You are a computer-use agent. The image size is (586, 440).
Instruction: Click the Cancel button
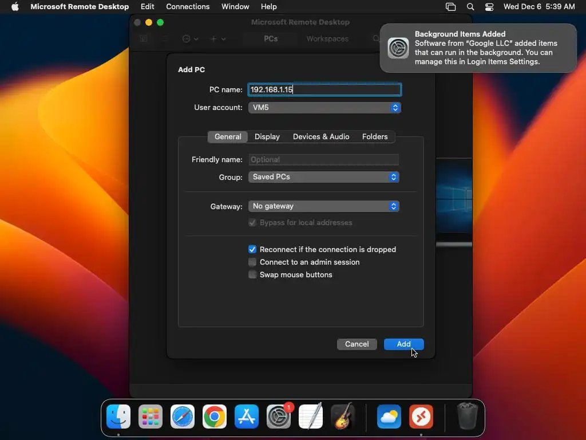click(357, 344)
